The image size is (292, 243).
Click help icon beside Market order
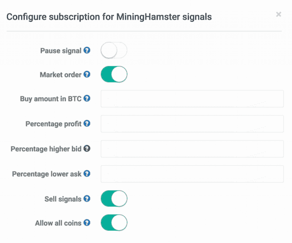click(x=87, y=74)
